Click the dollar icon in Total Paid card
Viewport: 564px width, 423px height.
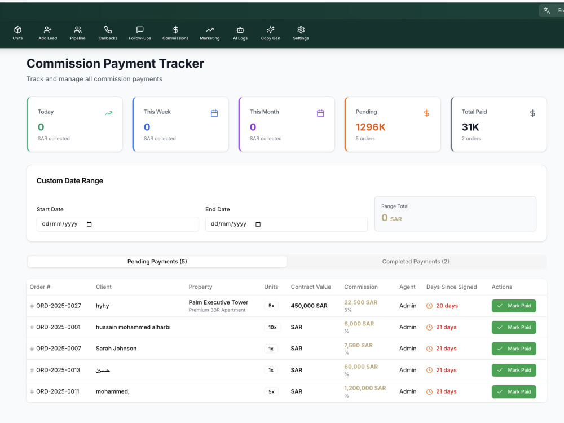532,113
